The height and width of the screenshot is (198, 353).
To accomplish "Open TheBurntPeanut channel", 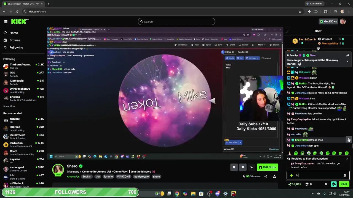I will (23, 66).
